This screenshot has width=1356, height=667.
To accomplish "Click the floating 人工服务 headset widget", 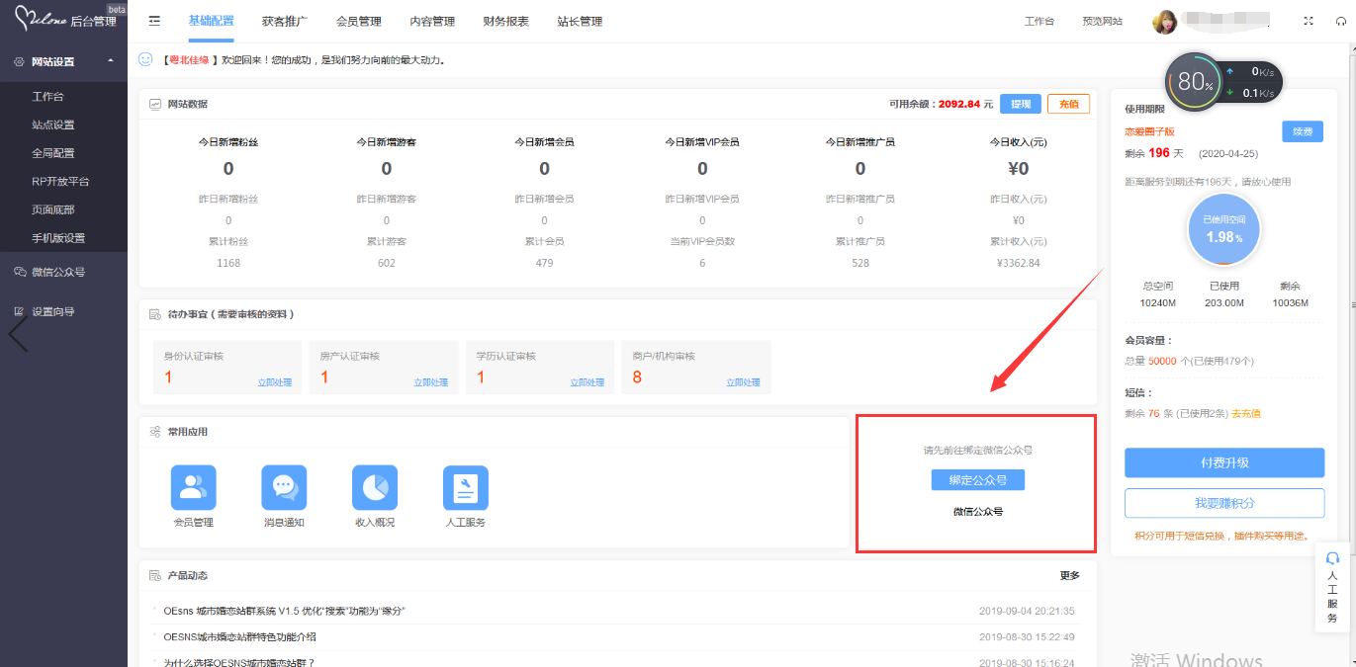I will [1332, 587].
